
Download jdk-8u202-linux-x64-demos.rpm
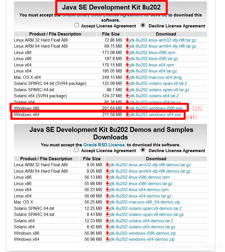coord(139,190)
